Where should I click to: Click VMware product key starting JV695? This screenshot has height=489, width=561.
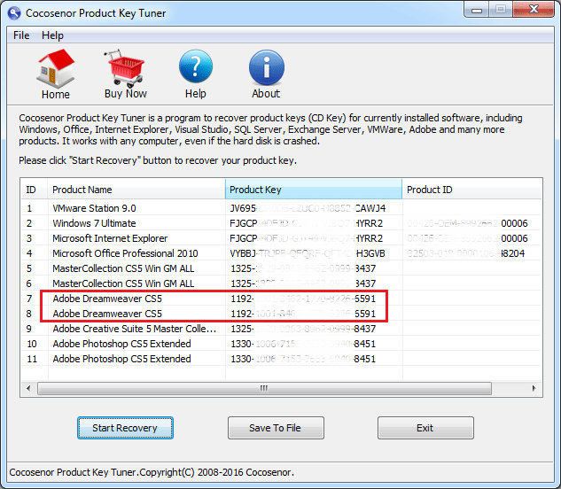308,208
